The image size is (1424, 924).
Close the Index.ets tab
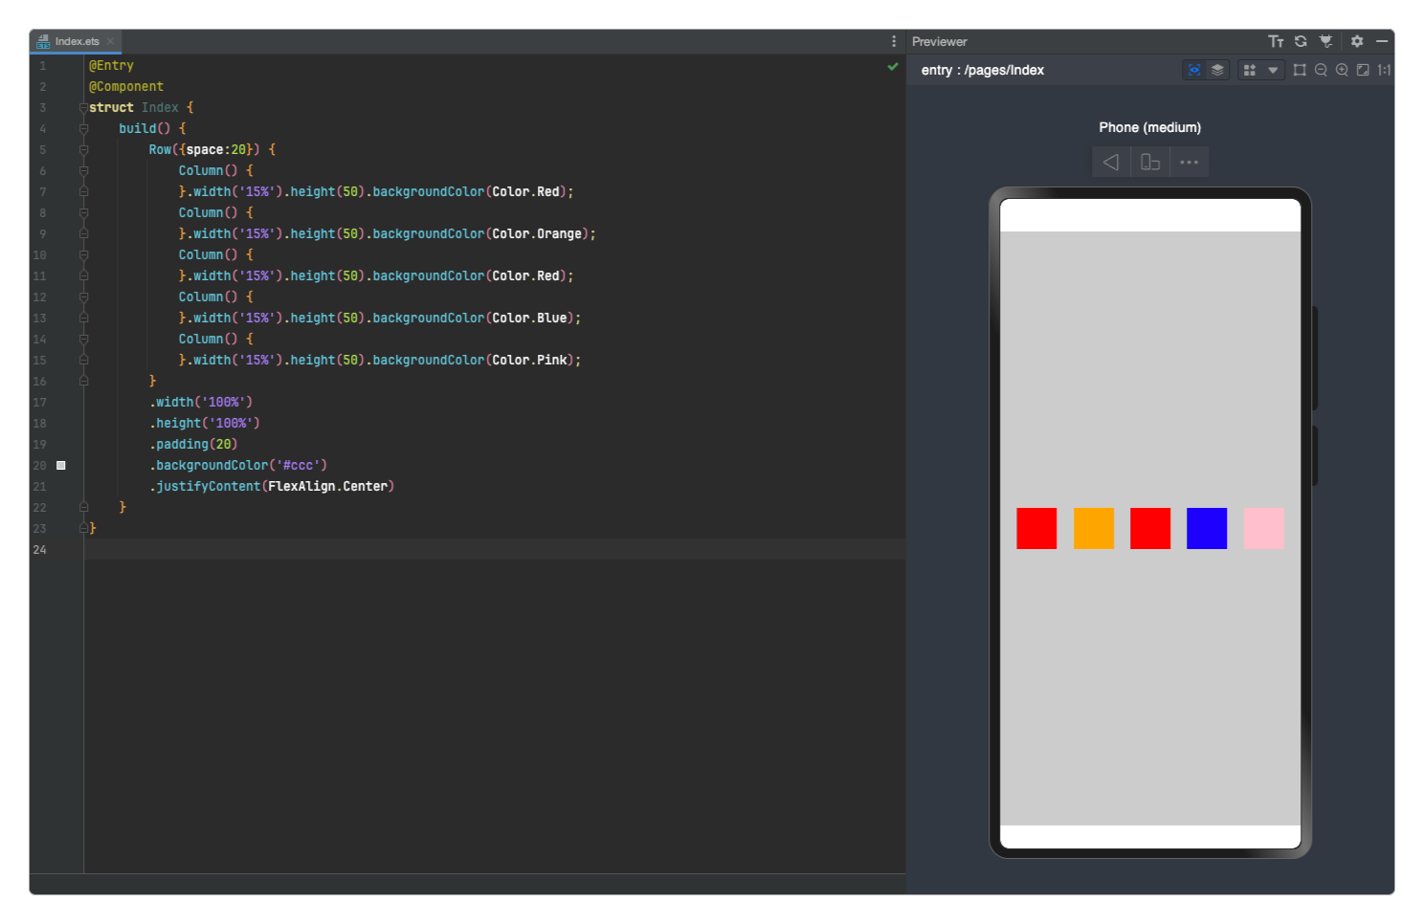pyautogui.click(x=111, y=41)
